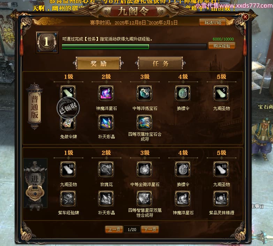Select the 中等淬炼宝石 reward icon in the normal tier's level 3
273x246 pixels.
point(144,93)
